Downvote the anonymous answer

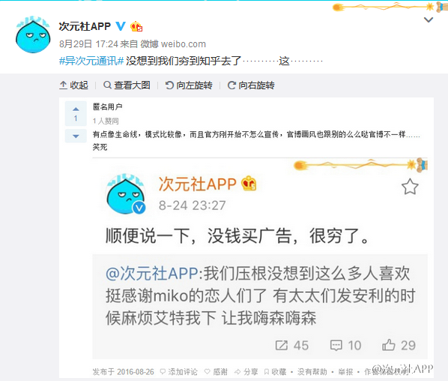click(76, 136)
